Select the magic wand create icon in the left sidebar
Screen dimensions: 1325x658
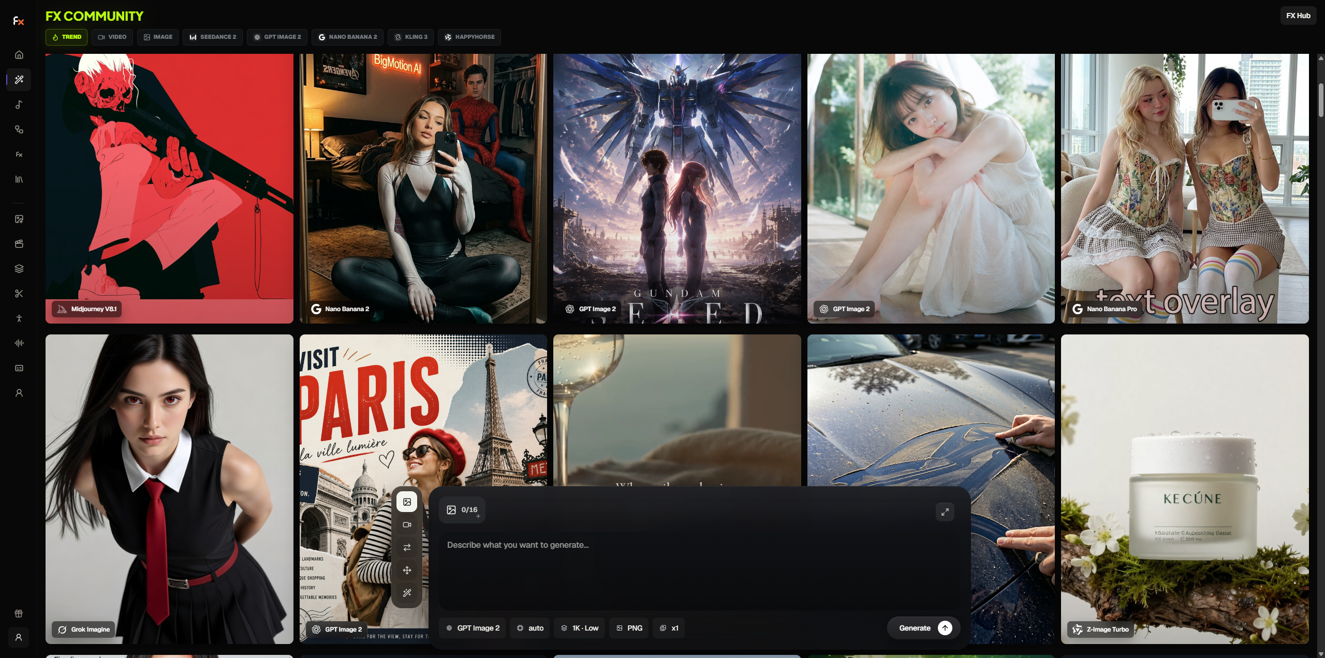coord(19,80)
